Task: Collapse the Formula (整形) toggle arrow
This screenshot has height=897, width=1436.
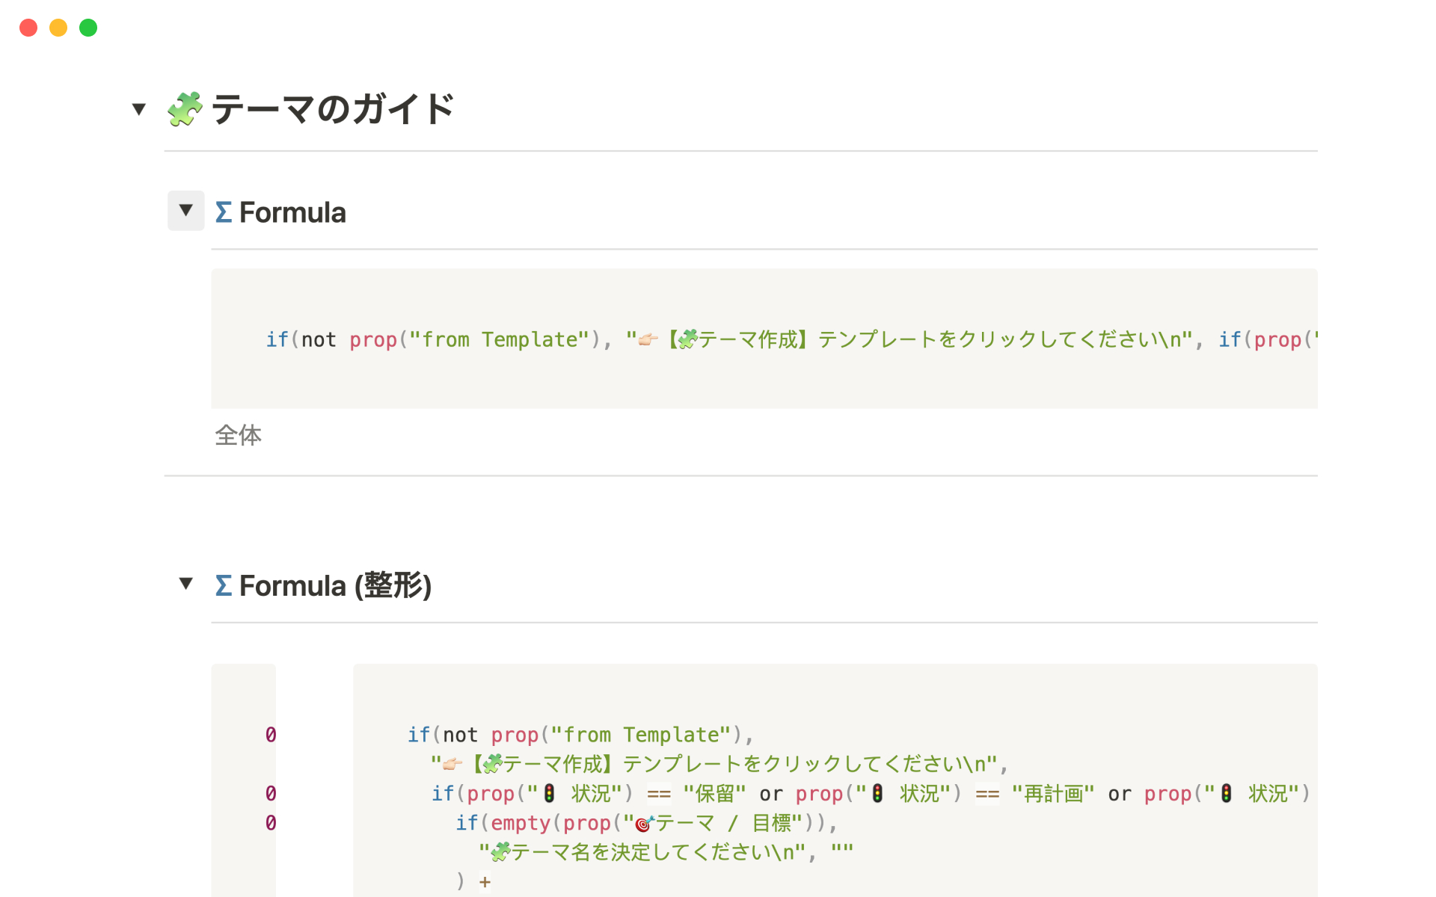Action: (x=185, y=584)
